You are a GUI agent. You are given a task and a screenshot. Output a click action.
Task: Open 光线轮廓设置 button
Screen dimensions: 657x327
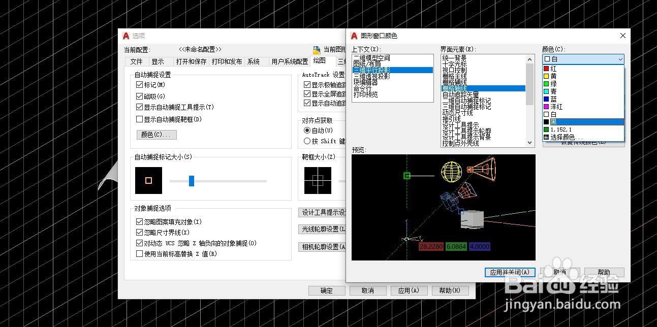coord(322,230)
